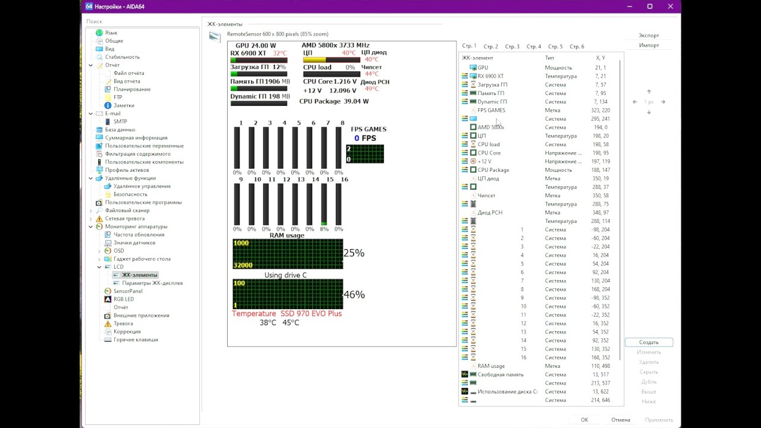Switch to the Стр. 2 tab
Screen dimensions: 761x428
(490, 46)
